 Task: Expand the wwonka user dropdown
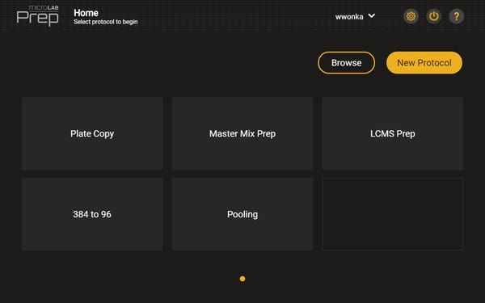[355, 16]
